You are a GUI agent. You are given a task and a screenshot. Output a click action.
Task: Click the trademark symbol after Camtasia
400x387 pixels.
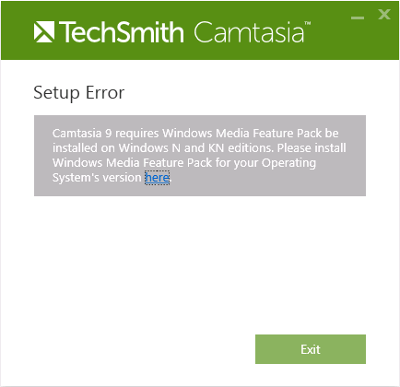(308, 23)
